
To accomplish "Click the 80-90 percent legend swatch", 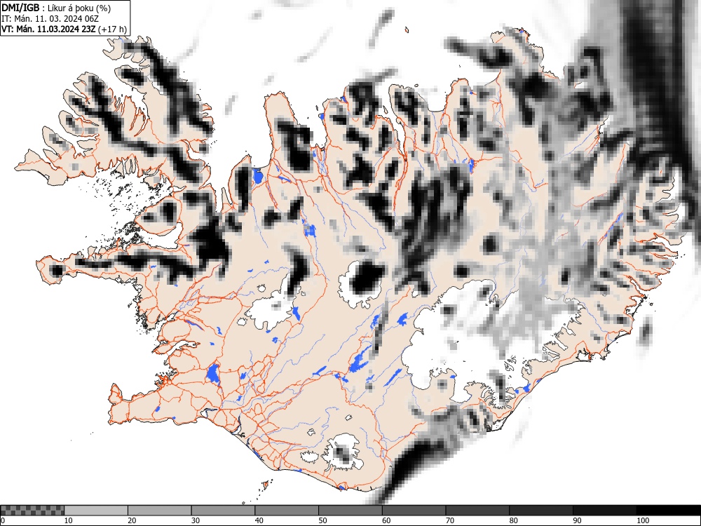I will click(541, 511).
